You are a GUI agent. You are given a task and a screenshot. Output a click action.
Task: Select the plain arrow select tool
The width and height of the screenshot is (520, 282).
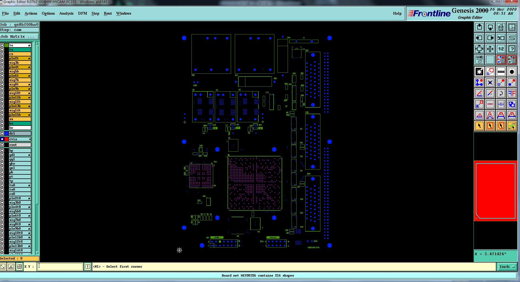pos(479,126)
